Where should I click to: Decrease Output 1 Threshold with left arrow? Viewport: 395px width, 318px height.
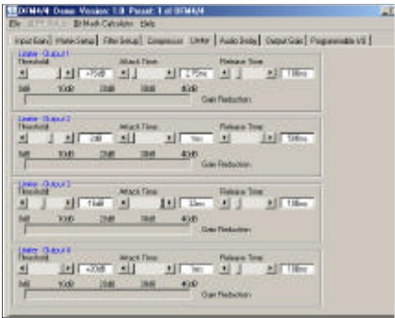[x=23, y=73]
